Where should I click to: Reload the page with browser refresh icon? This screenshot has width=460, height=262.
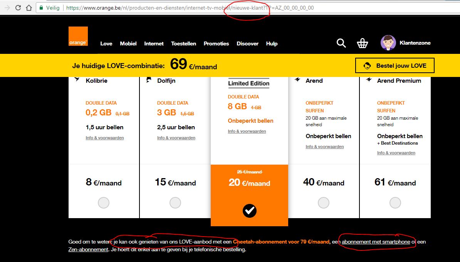18,8
